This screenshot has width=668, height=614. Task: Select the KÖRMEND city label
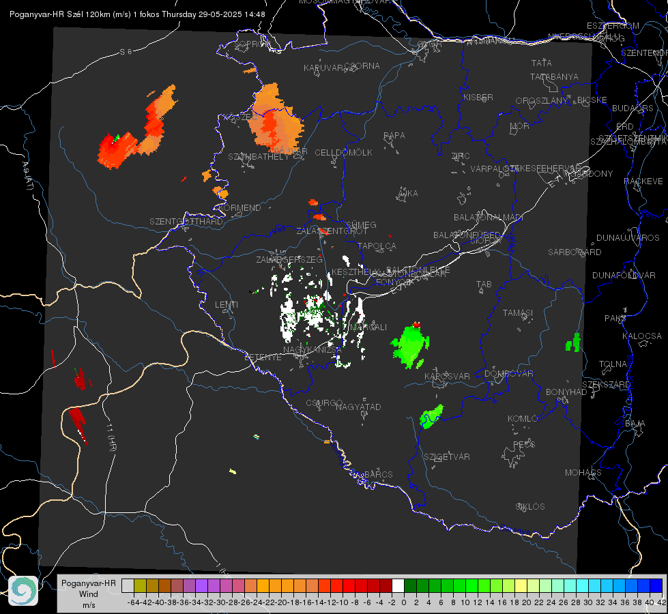pos(240,208)
